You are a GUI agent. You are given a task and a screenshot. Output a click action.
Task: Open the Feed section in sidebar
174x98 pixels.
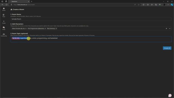tap(4, 16)
